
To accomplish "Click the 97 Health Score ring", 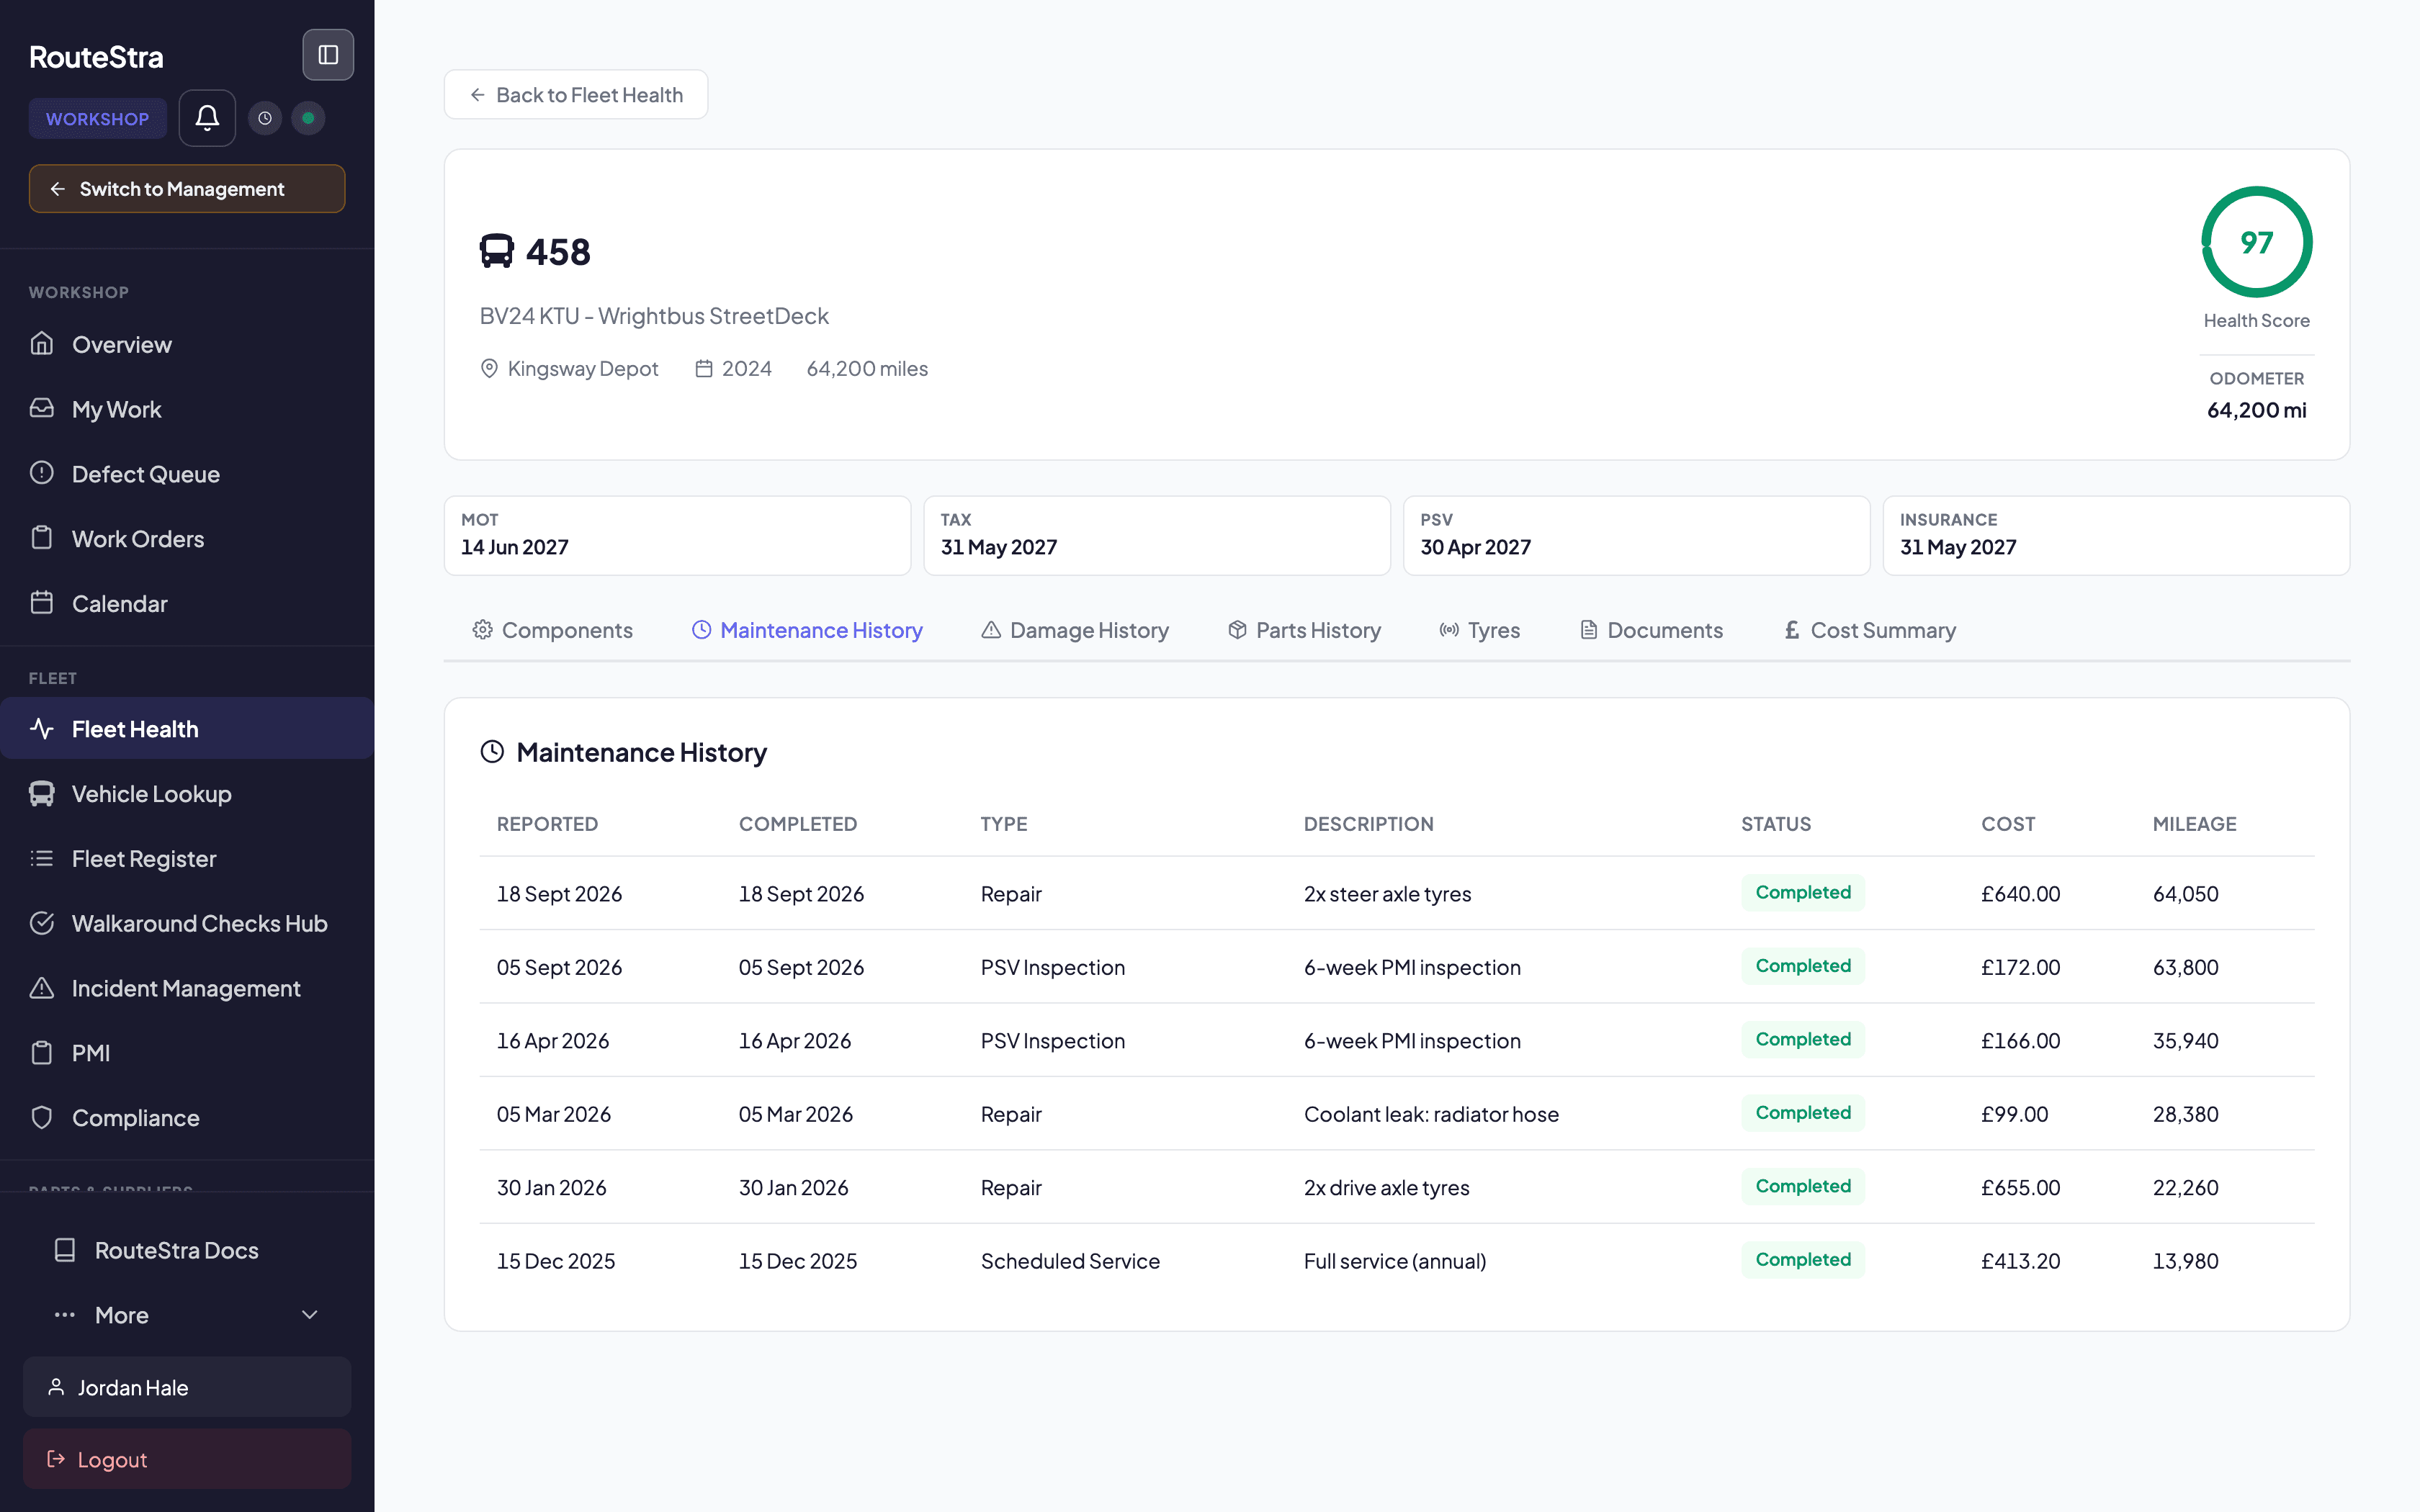I will click(x=2256, y=242).
